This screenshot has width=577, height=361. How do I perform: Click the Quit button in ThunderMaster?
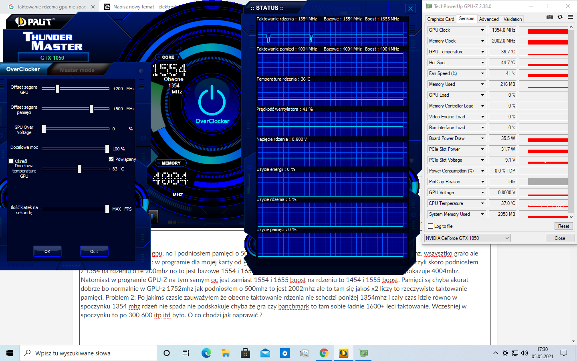coord(94,251)
